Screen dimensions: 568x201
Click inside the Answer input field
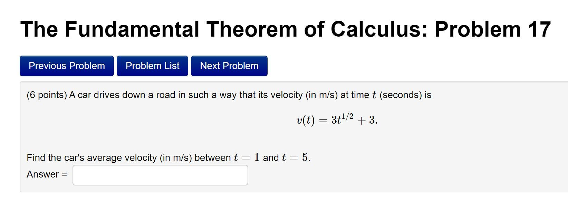[160, 175]
